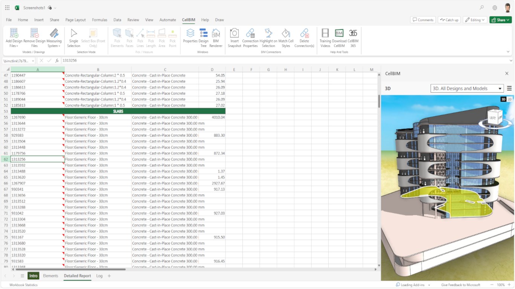This screenshot has height=289, width=515.
Task: Click the formula bar input showing 1313256
Action: click(x=285, y=61)
